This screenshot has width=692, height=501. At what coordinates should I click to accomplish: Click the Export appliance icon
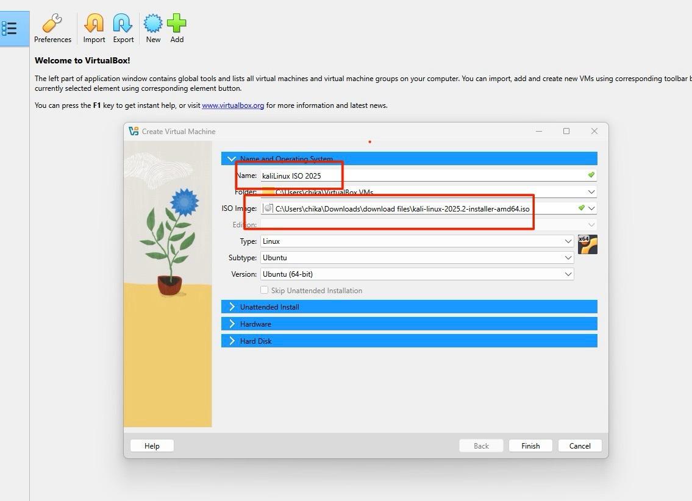(123, 29)
